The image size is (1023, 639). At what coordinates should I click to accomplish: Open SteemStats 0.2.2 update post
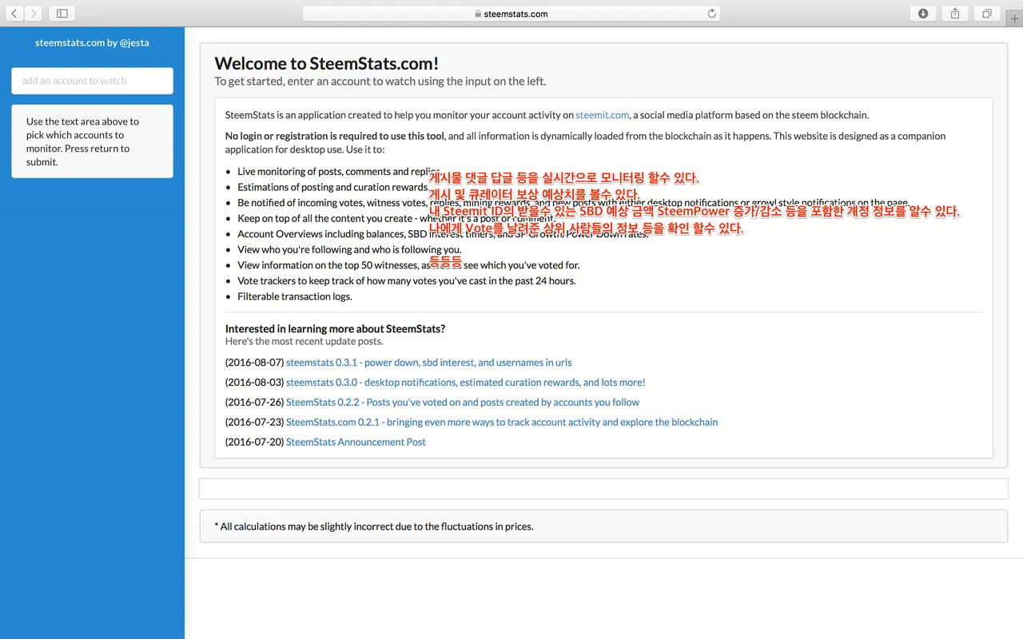(x=463, y=403)
